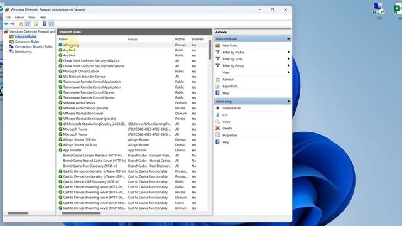Click the red X Delete icon

click(x=218, y=128)
